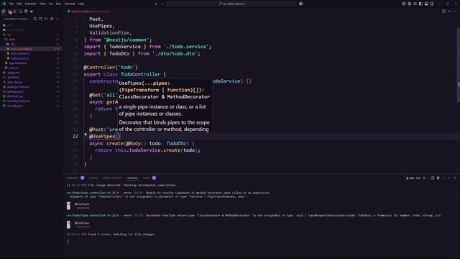The height and width of the screenshot is (259, 460).
Task: Select the todo.controller.ts editor tab
Action: (x=88, y=12)
